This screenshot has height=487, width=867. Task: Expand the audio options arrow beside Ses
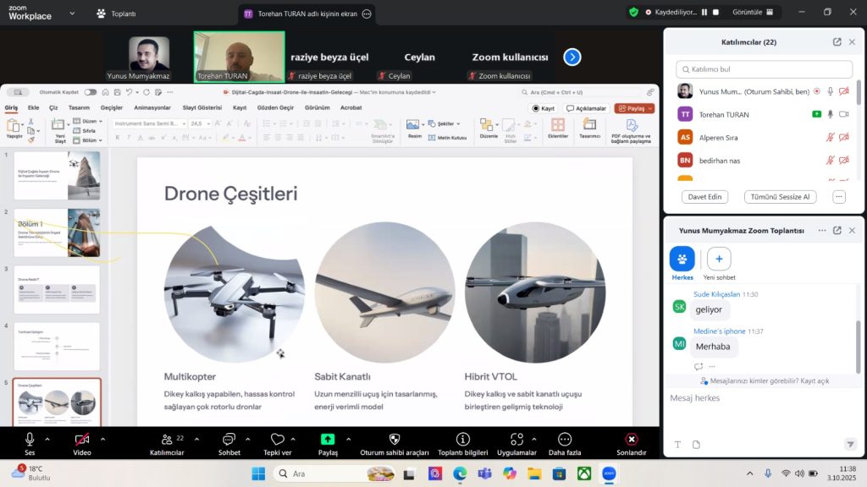pos(47,439)
